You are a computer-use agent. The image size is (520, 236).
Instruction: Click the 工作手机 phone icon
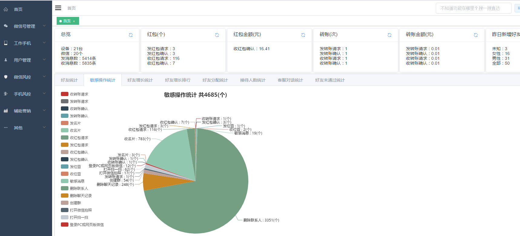tap(6, 43)
